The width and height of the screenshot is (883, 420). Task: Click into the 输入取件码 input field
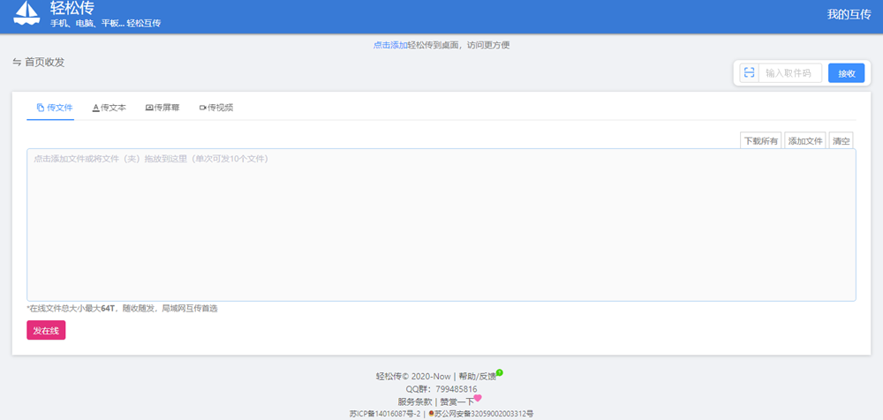point(789,73)
